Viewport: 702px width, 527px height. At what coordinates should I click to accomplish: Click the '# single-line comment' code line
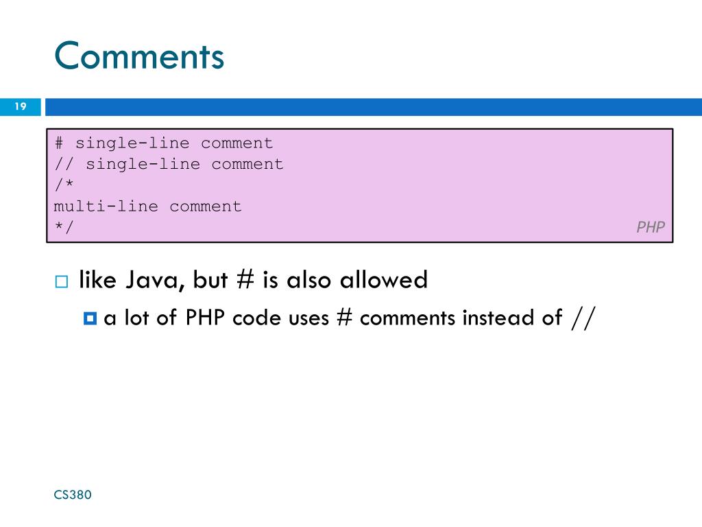tap(164, 143)
